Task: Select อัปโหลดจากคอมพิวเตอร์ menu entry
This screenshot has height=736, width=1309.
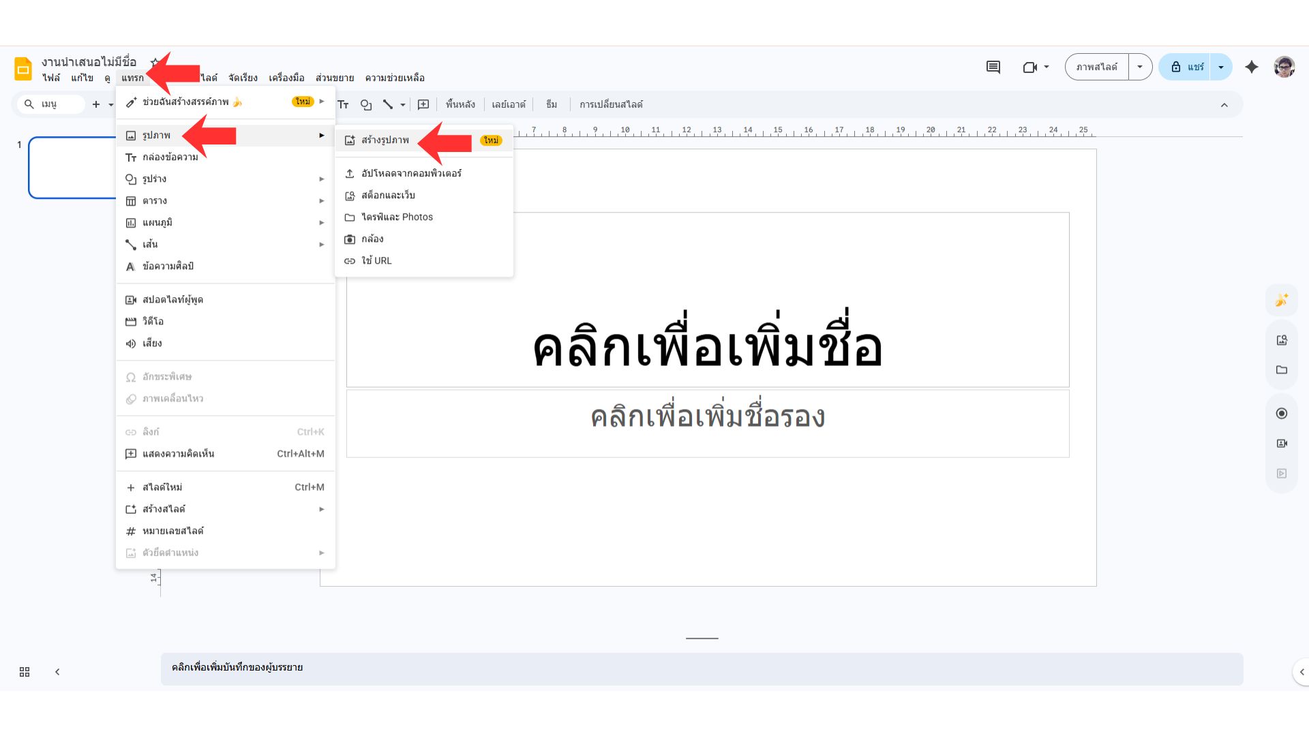Action: (411, 174)
